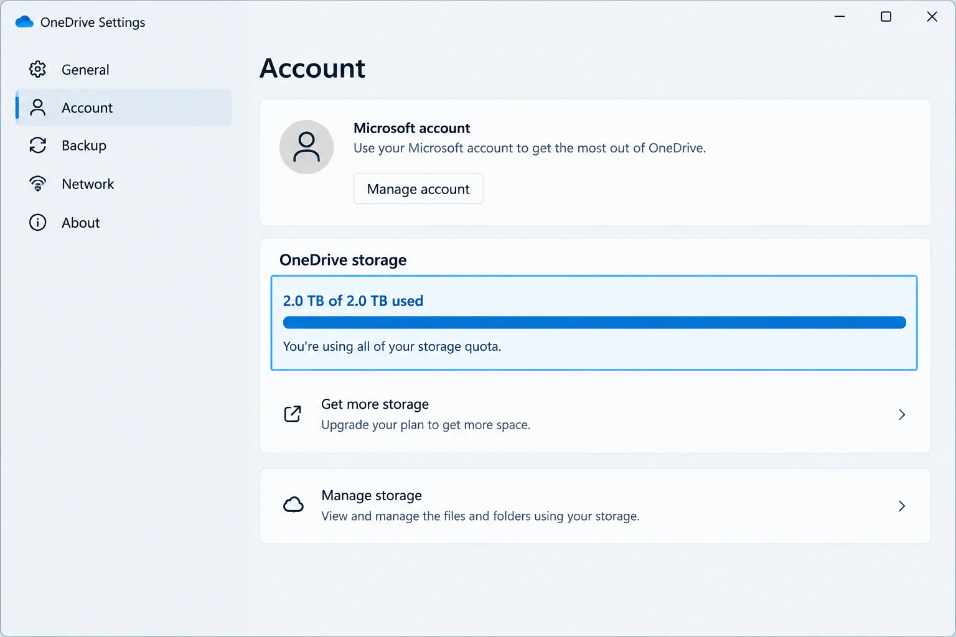Screen dimensions: 956x637
Task: Click the Manage account button
Action: click(x=418, y=189)
